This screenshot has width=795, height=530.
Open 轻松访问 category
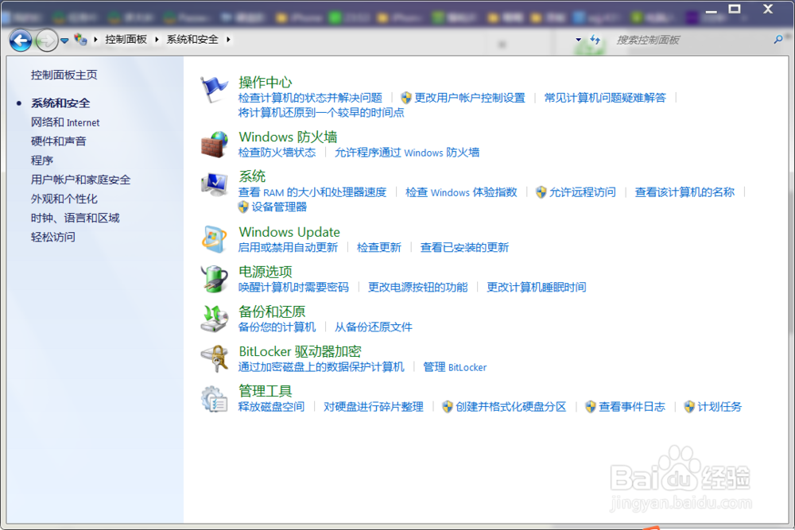[x=52, y=237]
